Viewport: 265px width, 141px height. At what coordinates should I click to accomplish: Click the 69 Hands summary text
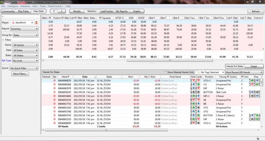pyautogui.click(x=63, y=126)
